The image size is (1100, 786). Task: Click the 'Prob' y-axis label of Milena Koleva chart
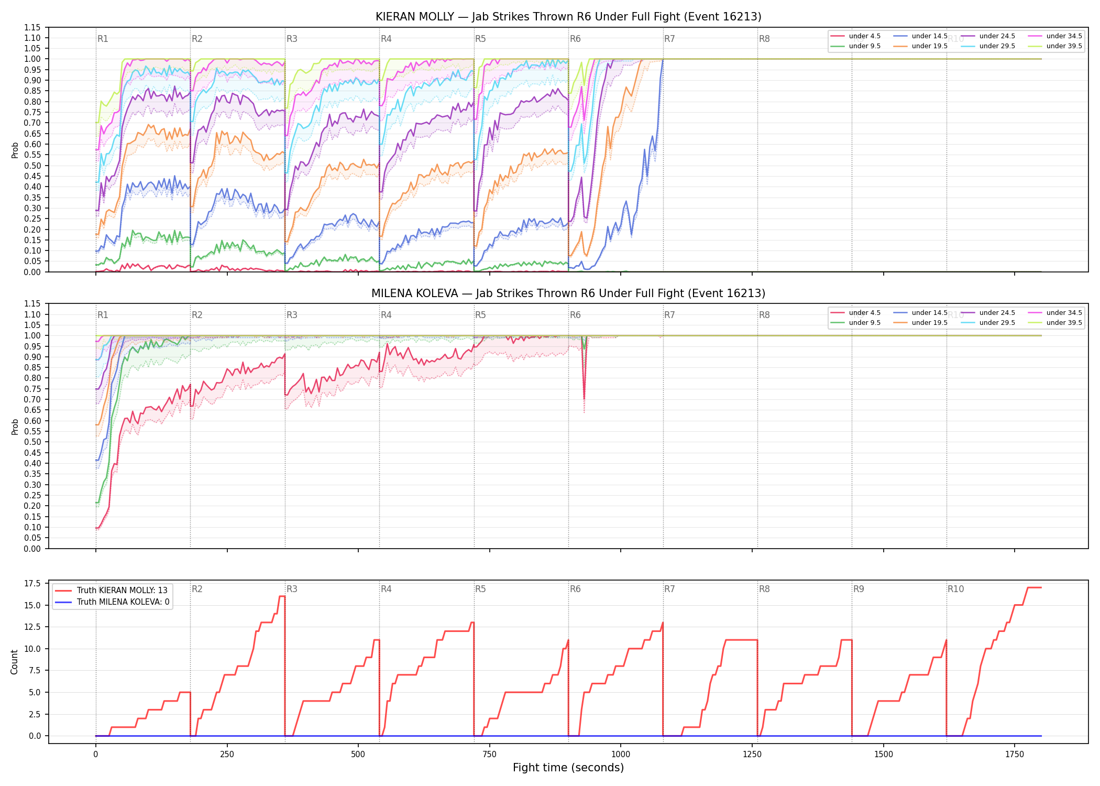tap(15, 427)
